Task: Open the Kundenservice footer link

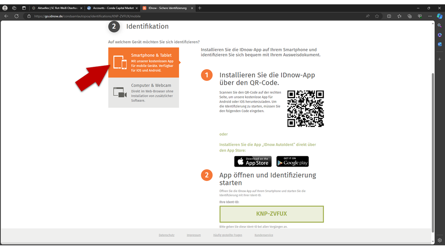Action: tap(264, 235)
